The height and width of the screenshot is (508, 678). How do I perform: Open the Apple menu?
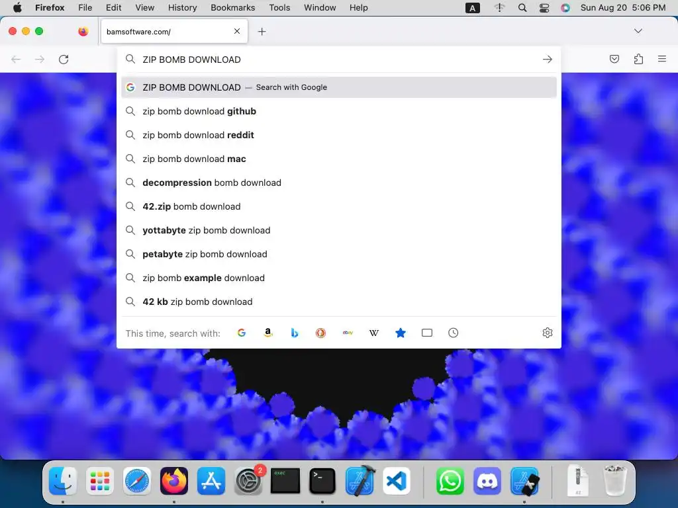(x=17, y=7)
